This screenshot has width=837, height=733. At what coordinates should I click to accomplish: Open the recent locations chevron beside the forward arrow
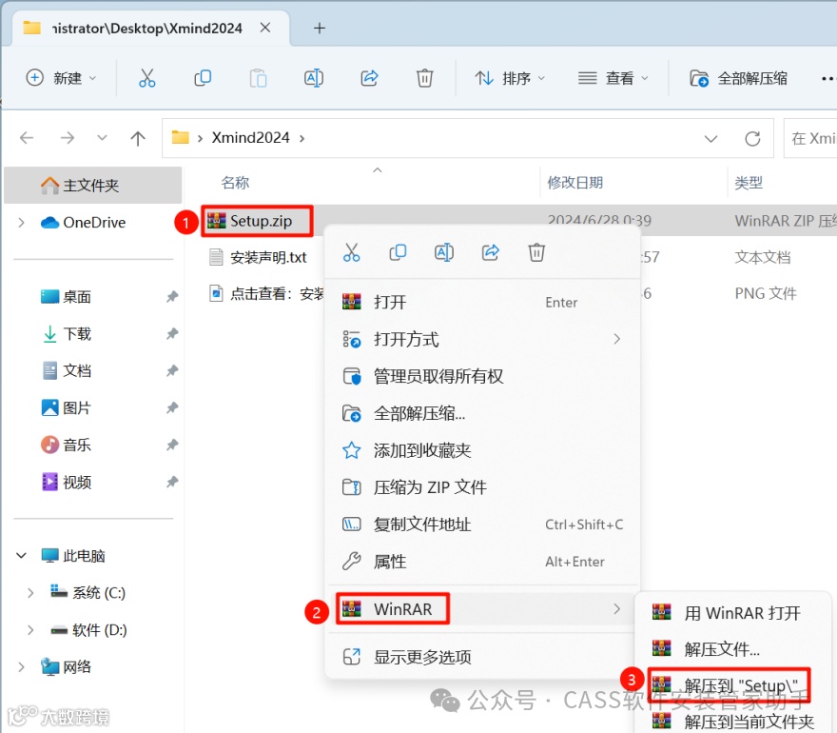[102, 138]
